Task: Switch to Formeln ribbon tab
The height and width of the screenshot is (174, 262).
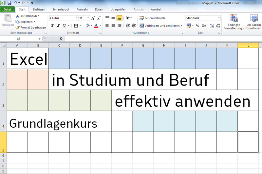Action: click(82, 9)
